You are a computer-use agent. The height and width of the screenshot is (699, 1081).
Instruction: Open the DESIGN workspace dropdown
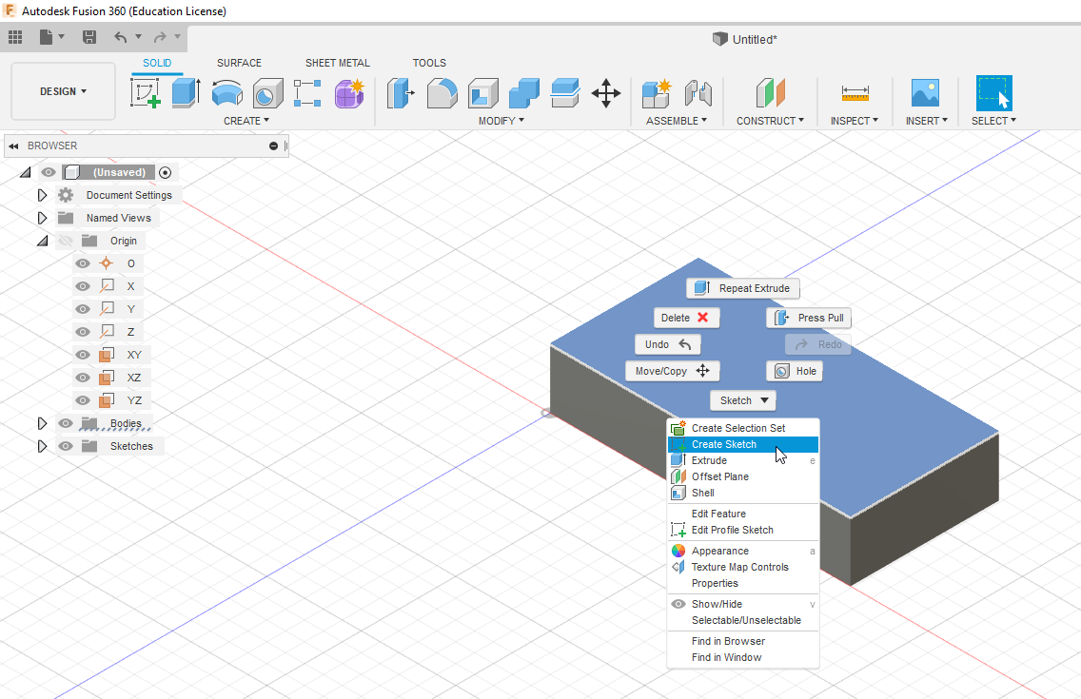[x=63, y=91]
